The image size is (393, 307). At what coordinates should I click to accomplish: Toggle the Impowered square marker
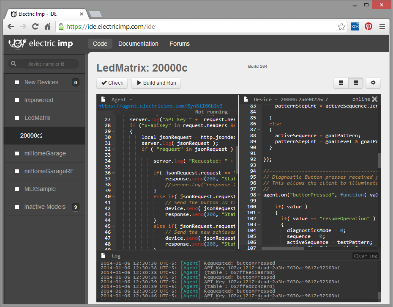click(x=17, y=100)
